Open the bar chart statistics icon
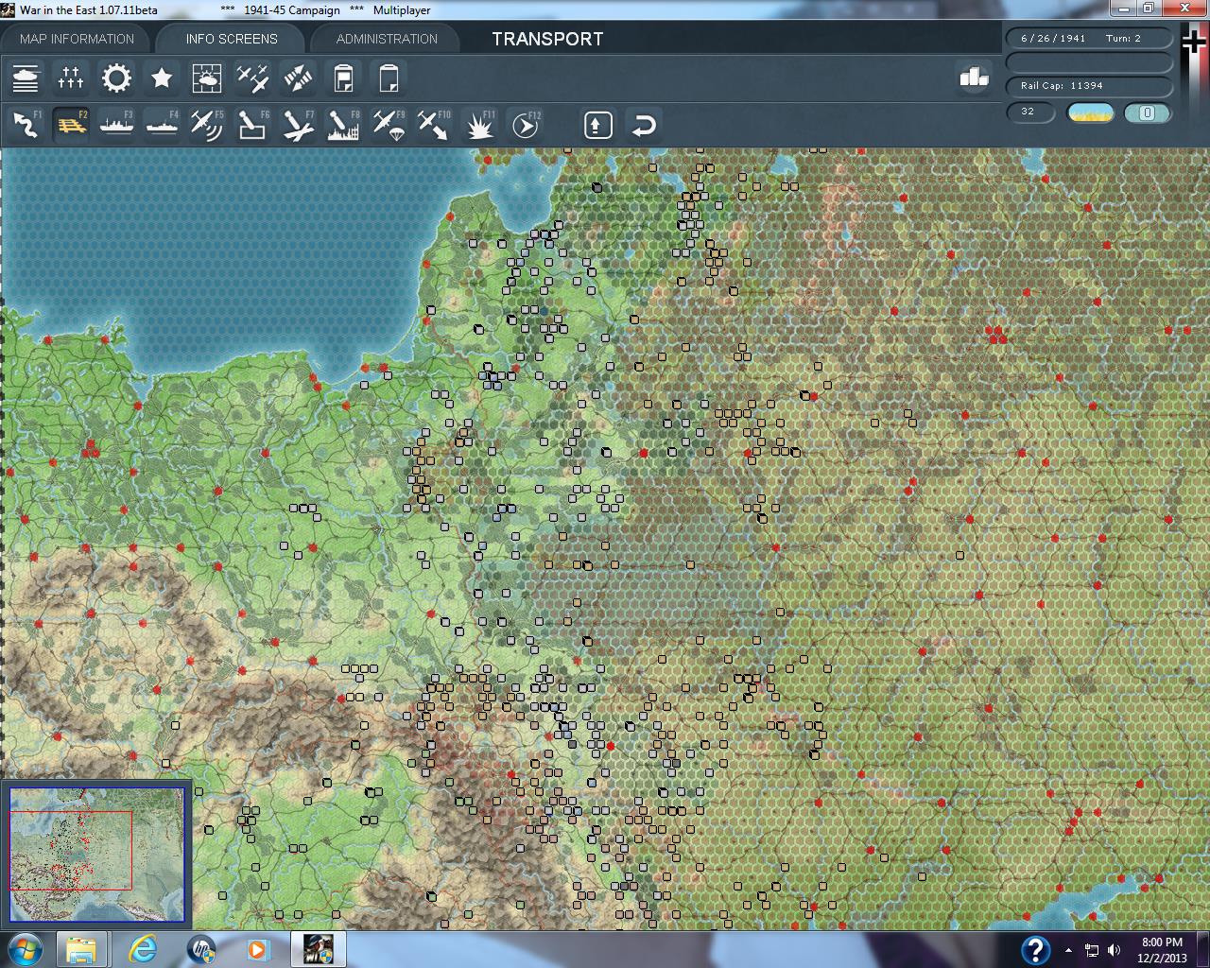 point(974,78)
